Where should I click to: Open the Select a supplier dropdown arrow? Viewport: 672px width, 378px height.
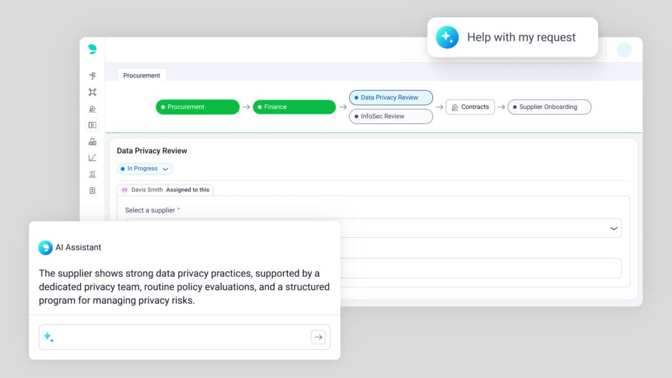pos(614,228)
